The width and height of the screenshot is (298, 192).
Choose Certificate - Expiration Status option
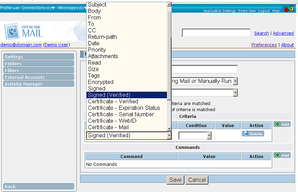coord(127,108)
